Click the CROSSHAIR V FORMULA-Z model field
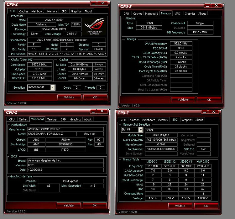Screen dimensions: 235x219 [52, 134]
